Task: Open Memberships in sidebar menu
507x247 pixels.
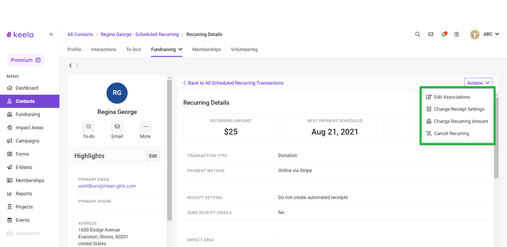Action: (x=30, y=180)
